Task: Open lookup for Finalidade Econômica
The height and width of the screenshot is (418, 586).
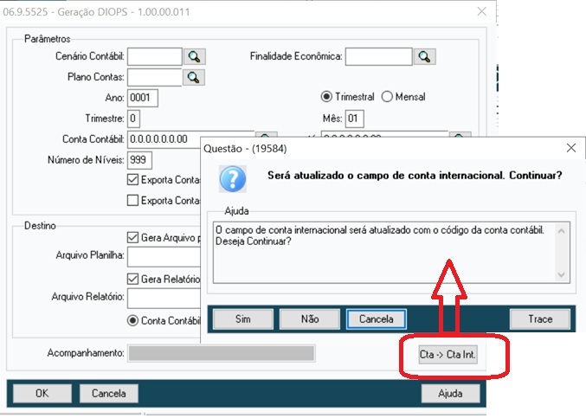Action: (x=424, y=57)
